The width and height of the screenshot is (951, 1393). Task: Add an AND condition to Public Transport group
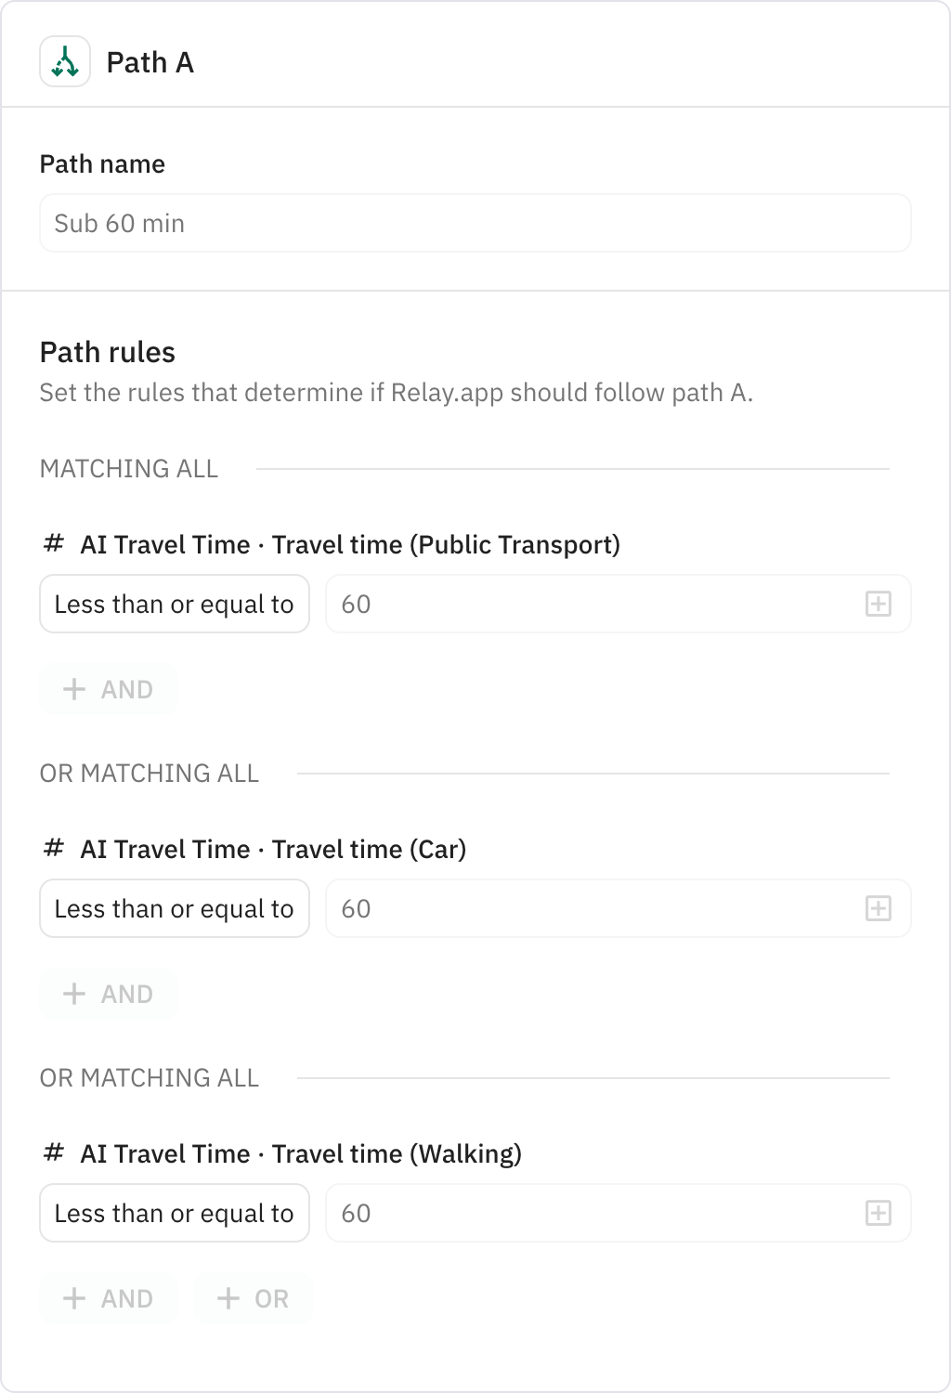click(108, 689)
